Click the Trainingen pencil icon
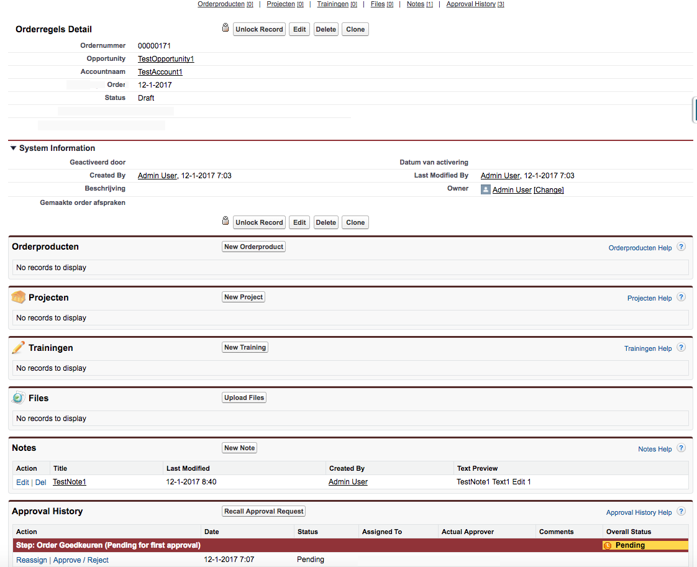697x567 pixels. [18, 347]
